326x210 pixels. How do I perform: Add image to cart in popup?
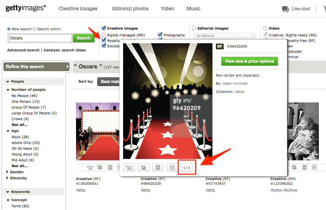pyautogui.click(x=129, y=167)
